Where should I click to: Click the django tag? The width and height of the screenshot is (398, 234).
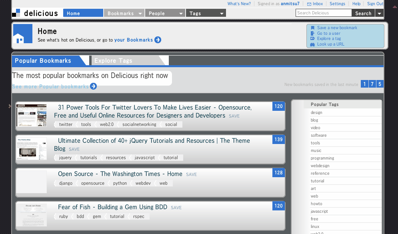click(x=66, y=183)
